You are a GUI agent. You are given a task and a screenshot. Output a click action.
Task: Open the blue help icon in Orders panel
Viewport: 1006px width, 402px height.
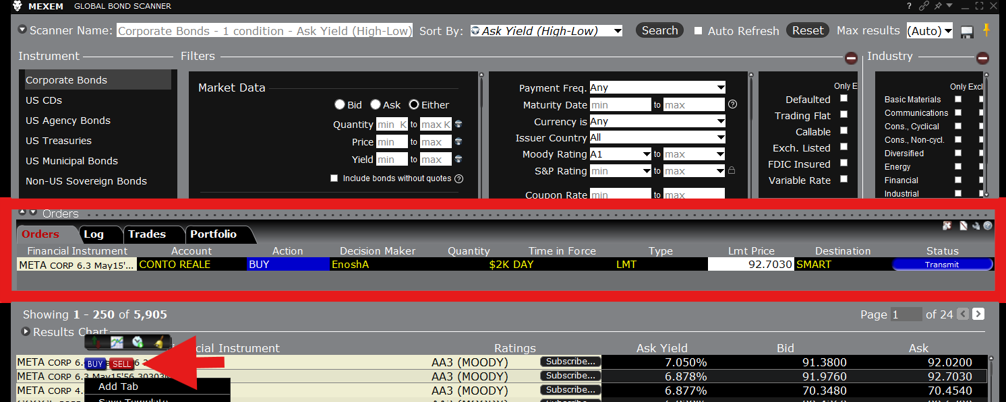pos(987,226)
